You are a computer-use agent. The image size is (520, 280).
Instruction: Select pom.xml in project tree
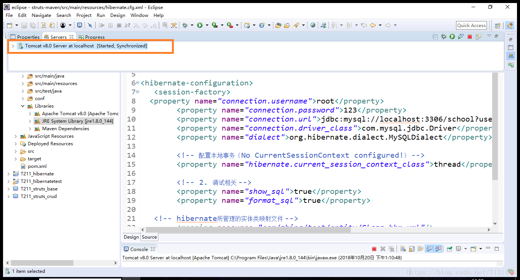coord(34,166)
